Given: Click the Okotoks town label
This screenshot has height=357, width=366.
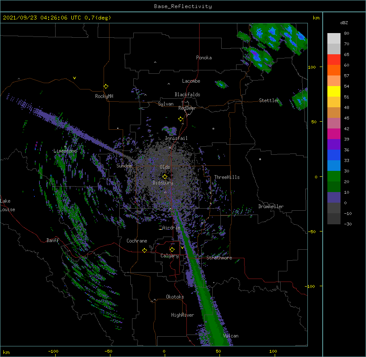Looking at the screenshot, I should tap(175, 297).
